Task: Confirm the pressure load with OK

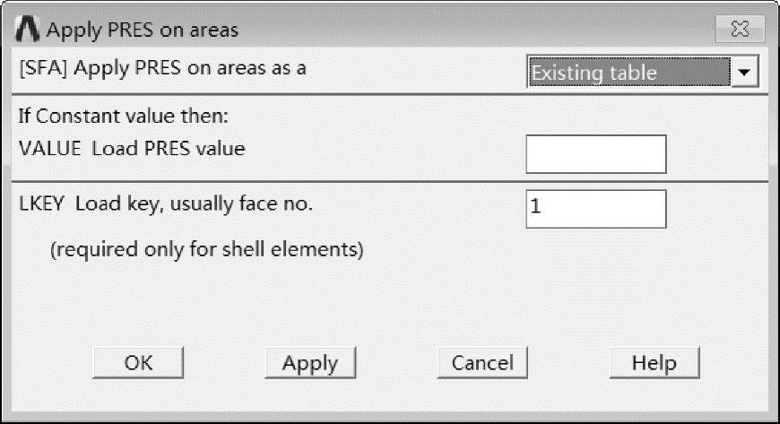Action: (x=138, y=363)
